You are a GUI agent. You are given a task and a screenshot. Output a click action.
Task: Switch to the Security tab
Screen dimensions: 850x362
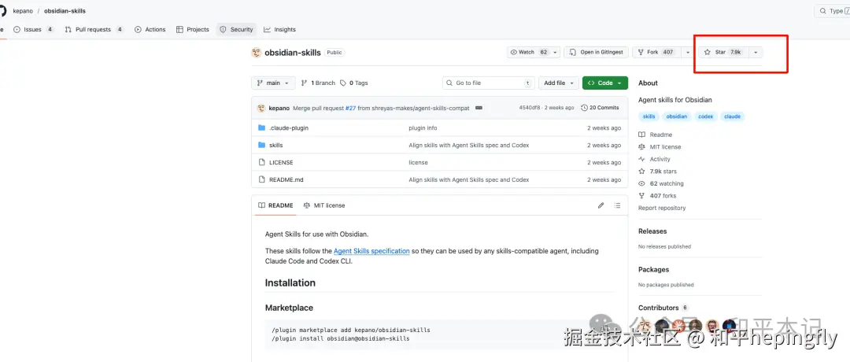click(236, 29)
